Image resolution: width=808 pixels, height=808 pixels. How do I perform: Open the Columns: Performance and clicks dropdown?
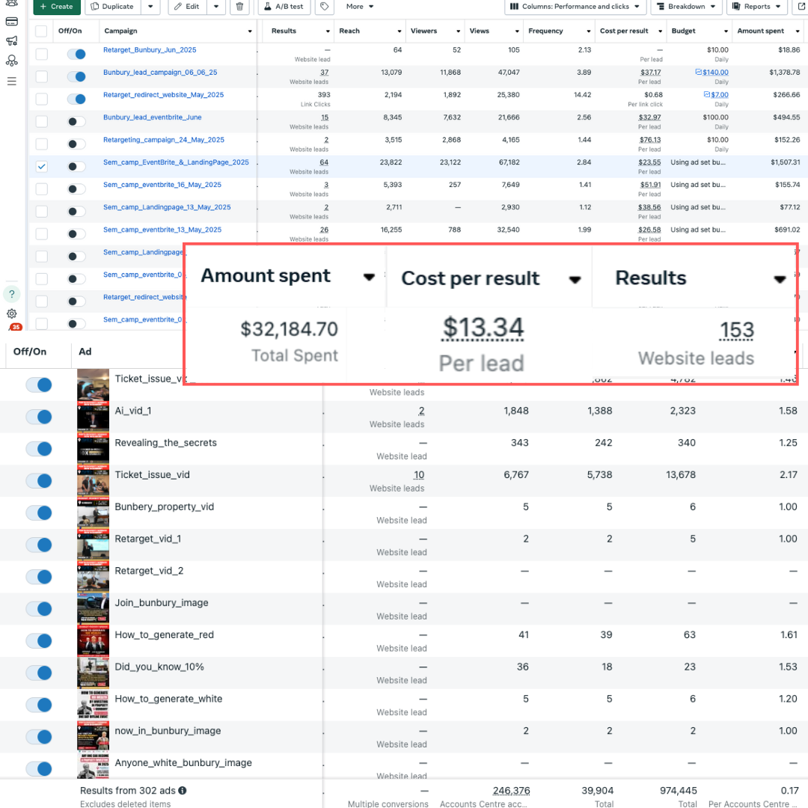(575, 7)
